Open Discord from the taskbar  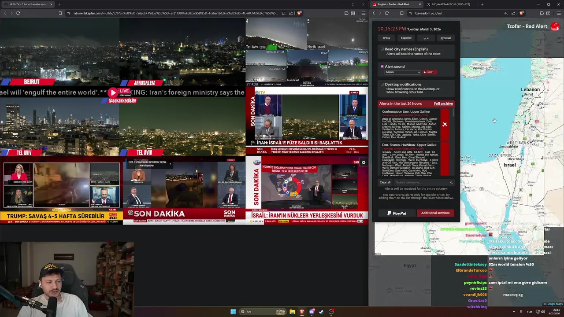coord(312,312)
